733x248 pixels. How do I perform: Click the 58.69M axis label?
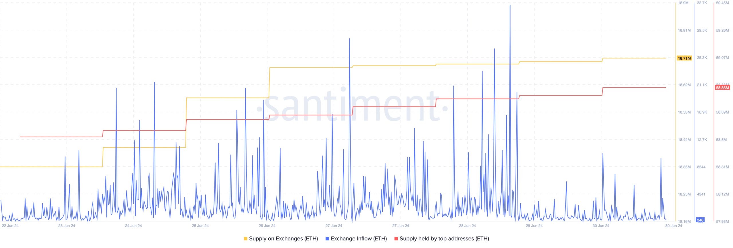point(722,112)
